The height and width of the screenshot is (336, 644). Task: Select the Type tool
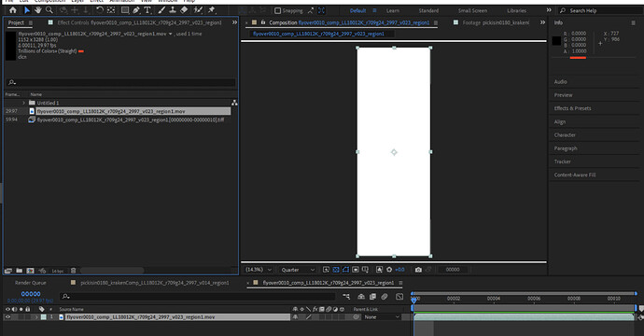pyautogui.click(x=147, y=10)
